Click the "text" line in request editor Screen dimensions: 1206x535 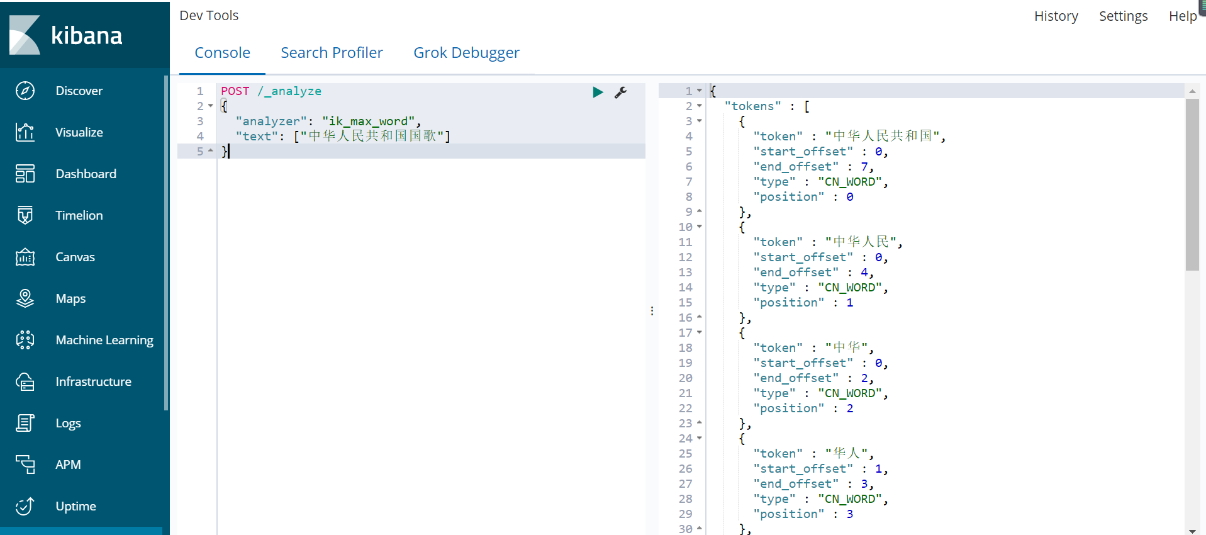point(343,136)
